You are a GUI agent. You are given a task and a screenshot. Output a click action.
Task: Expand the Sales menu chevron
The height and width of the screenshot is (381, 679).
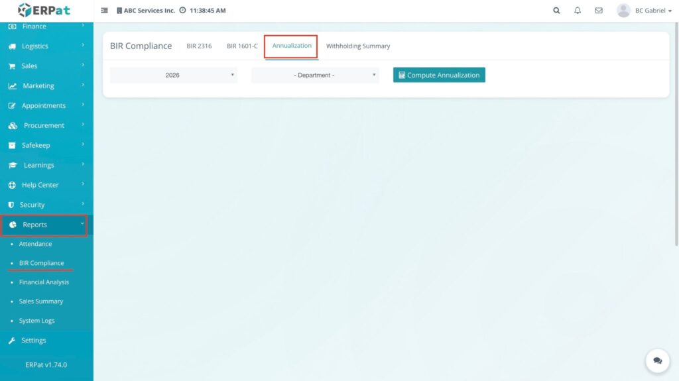(x=83, y=65)
